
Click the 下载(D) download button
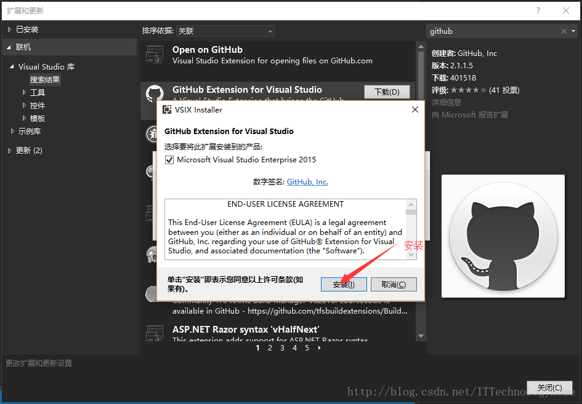pyautogui.click(x=387, y=92)
